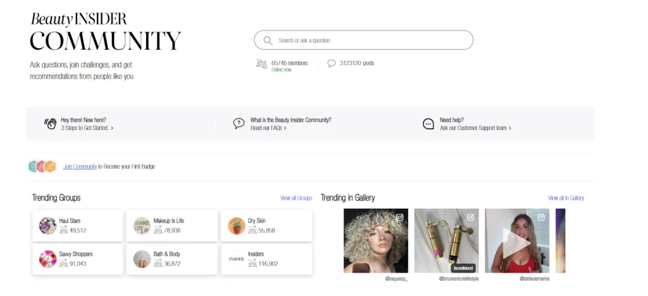
Task: Click Instagram icon on video thumbnail
Action: pos(541,217)
